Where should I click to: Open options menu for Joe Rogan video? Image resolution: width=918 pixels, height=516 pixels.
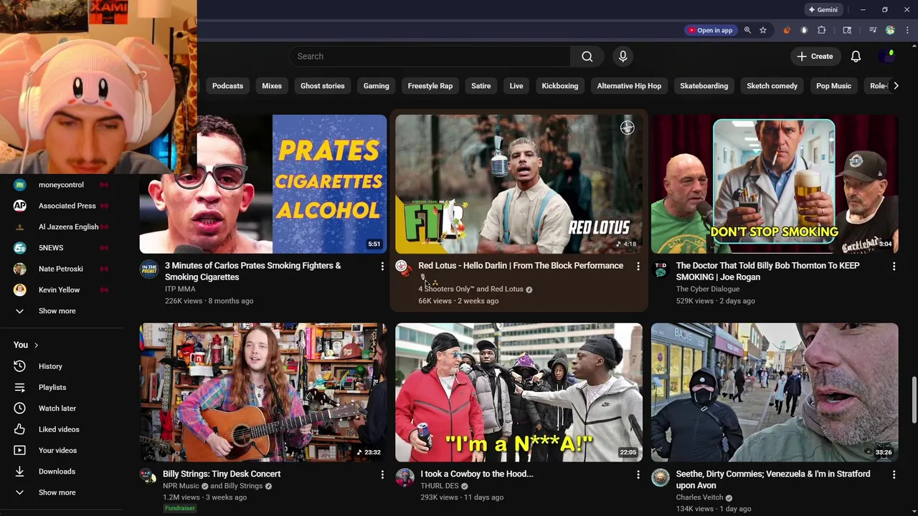894,266
